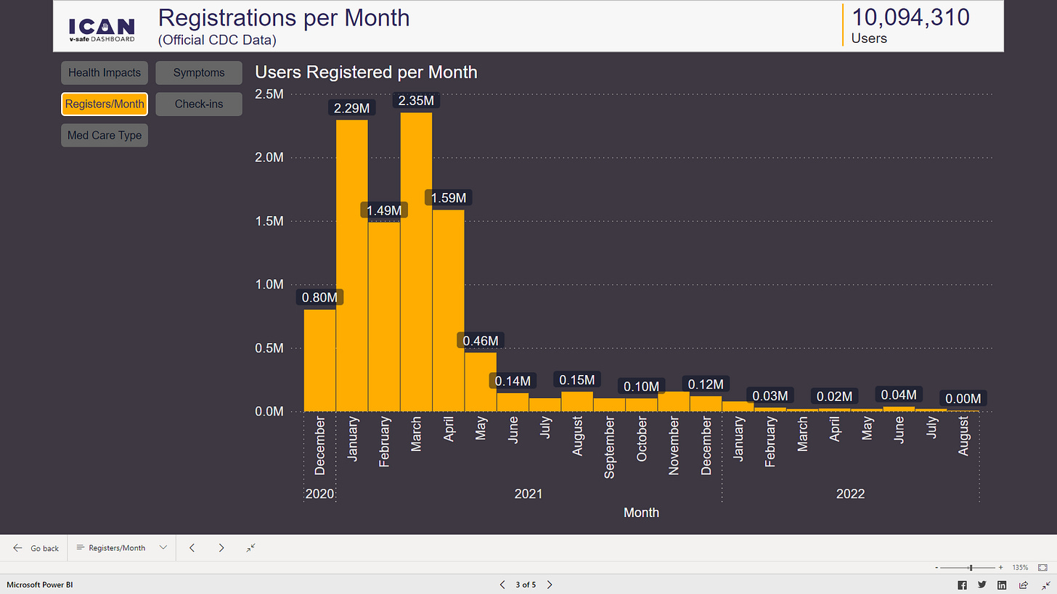The image size is (1057, 594).
Task: Open the Registers/Month page selector chevron
Action: pyautogui.click(x=163, y=548)
